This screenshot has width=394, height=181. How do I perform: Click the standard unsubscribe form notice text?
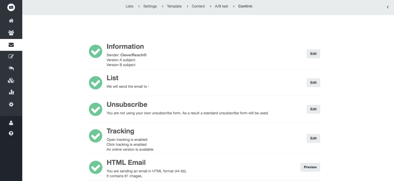[187, 113]
